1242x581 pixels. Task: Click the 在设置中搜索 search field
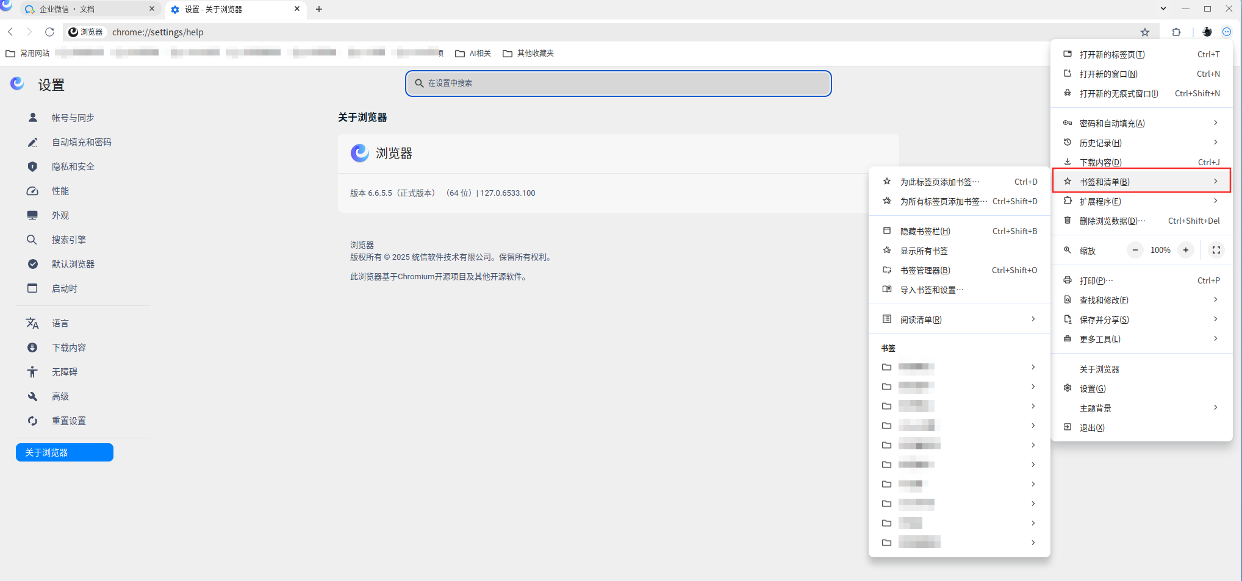(619, 84)
